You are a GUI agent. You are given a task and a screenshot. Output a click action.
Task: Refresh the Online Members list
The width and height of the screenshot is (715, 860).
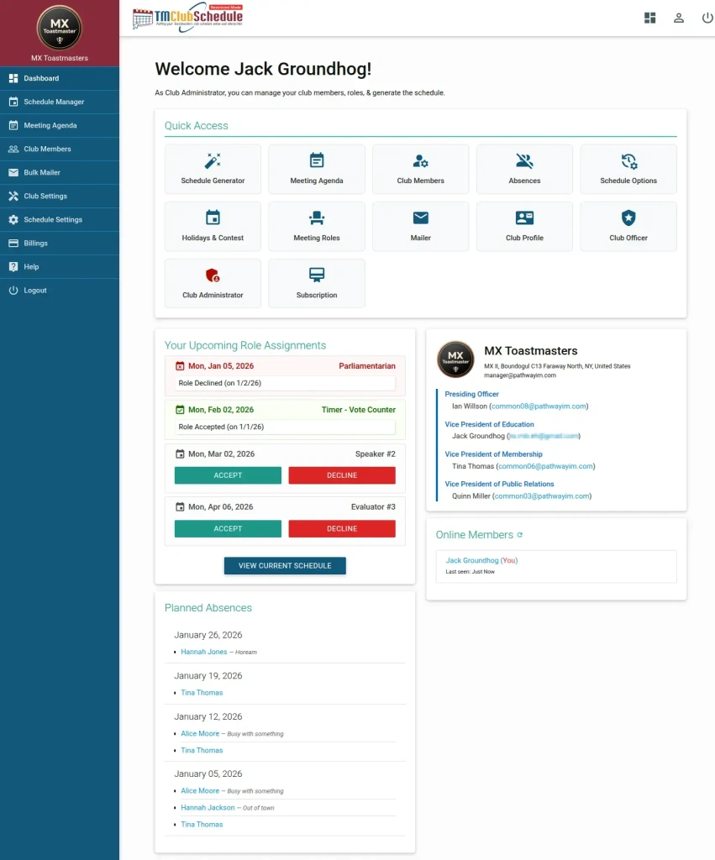(519, 535)
